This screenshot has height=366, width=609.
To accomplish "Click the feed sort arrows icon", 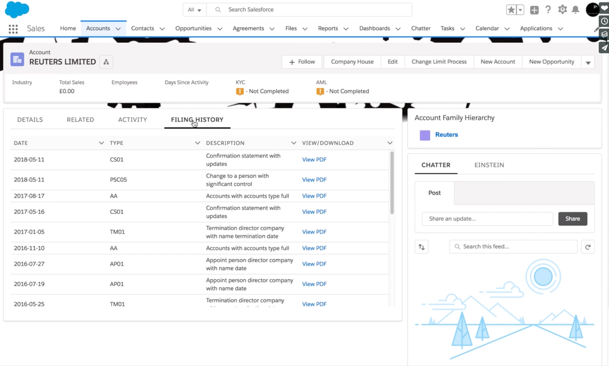I will tap(421, 247).
